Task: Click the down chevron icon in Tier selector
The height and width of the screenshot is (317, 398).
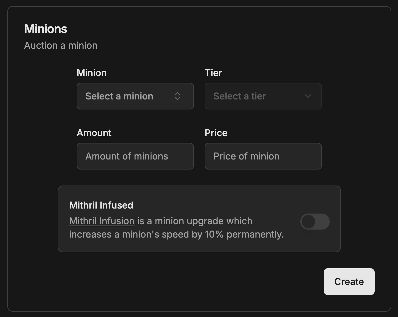Action: 308,96
